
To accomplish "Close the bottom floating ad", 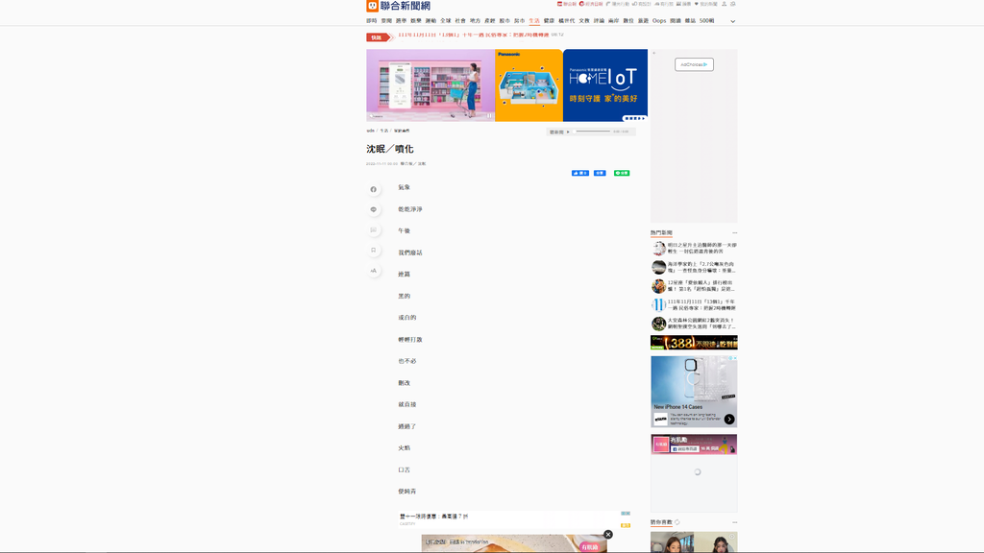I will 608,535.
